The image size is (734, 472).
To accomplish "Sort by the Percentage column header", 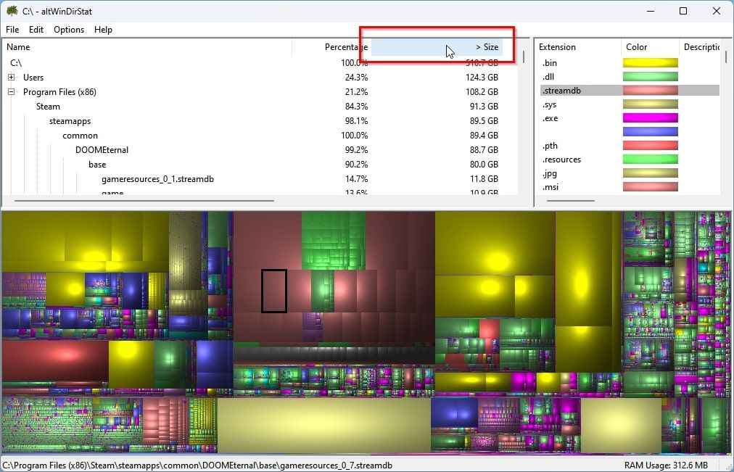I will click(346, 46).
